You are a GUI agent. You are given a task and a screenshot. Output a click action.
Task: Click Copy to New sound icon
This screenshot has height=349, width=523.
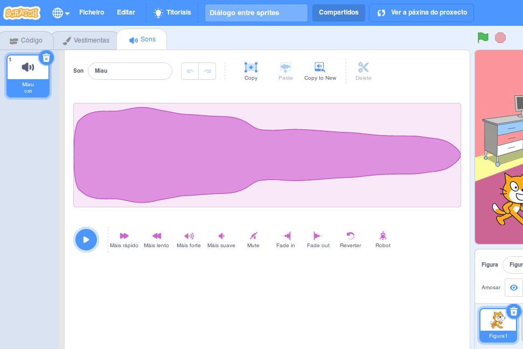pyautogui.click(x=320, y=71)
